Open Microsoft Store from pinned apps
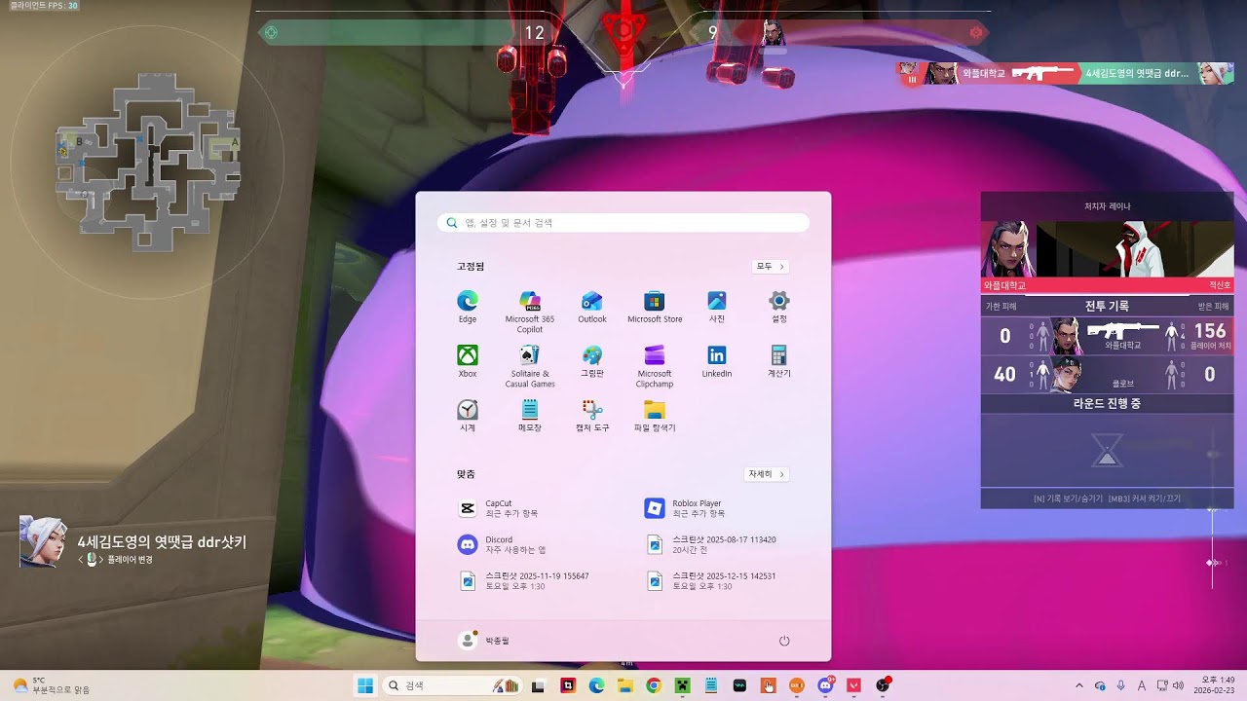 655,307
